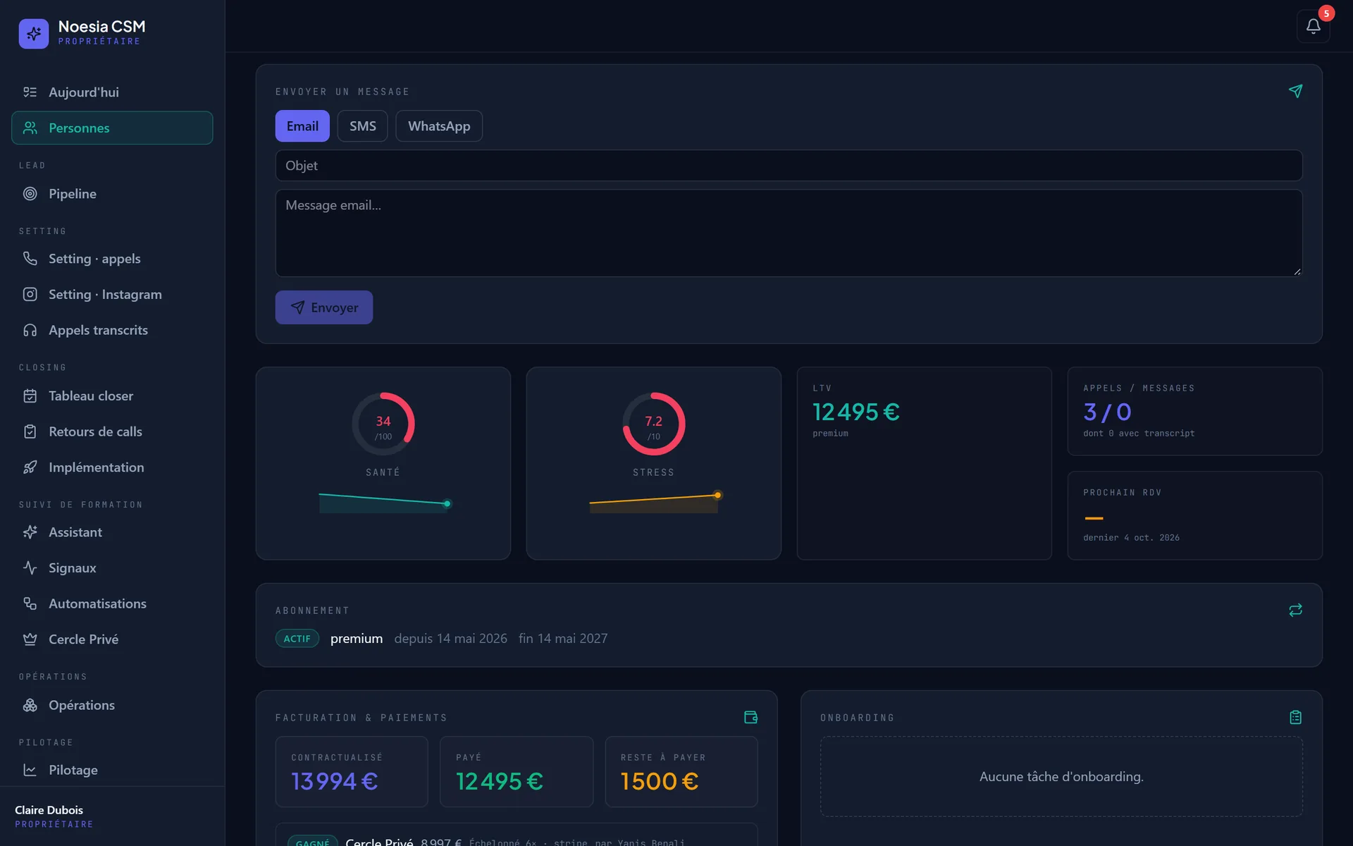This screenshot has height=846, width=1353.
Task: Open Aujourd'hui from the sidebar
Action: click(x=112, y=92)
